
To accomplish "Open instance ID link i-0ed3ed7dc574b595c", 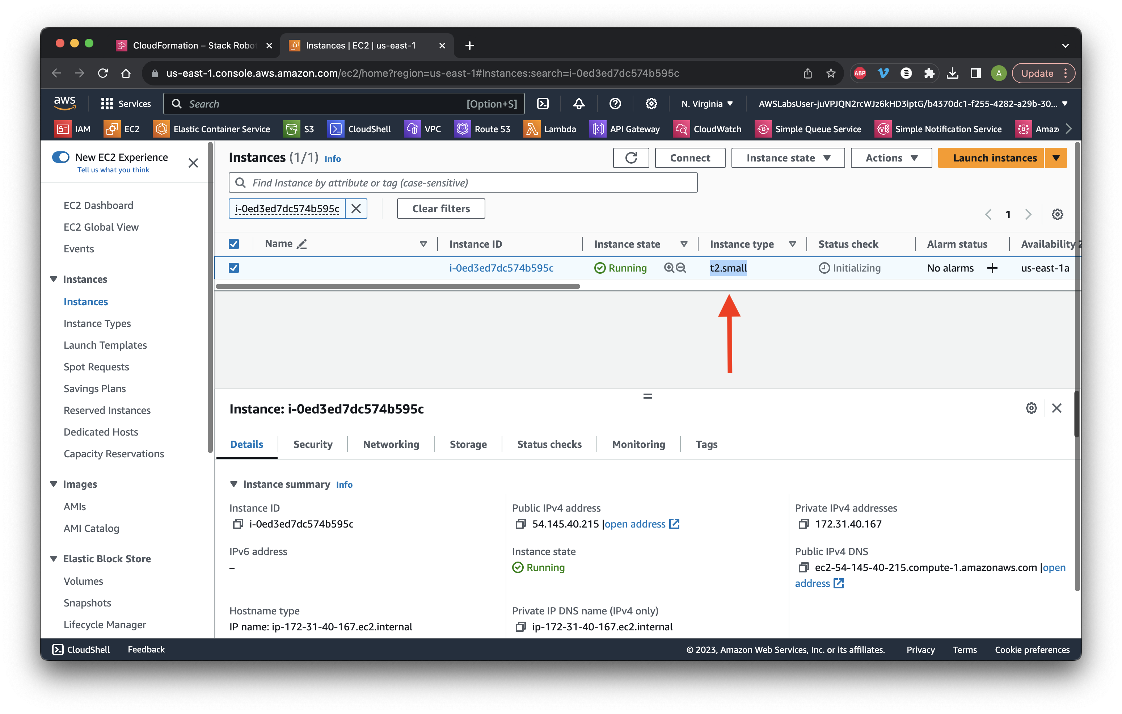I will 501,268.
